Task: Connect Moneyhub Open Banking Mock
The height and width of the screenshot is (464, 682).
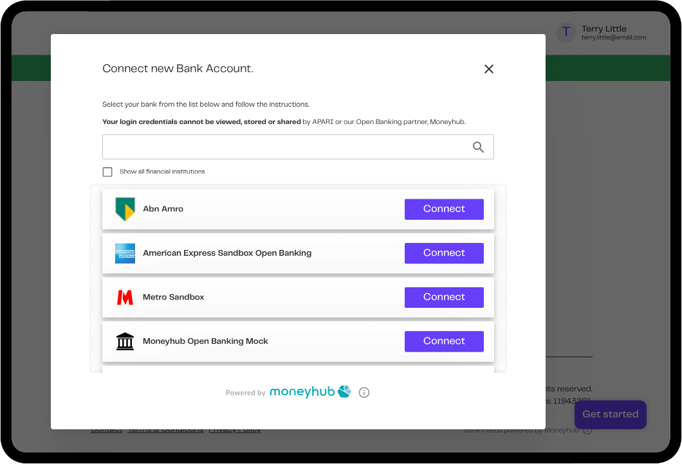Action: point(444,341)
